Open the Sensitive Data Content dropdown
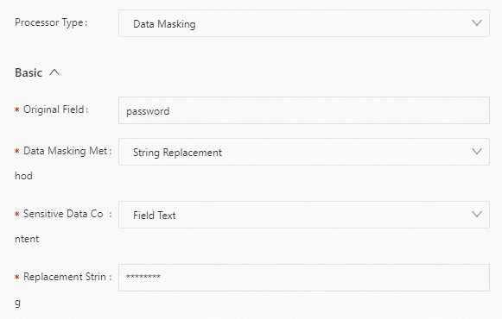Viewport: 502px width, 319px height. point(304,215)
